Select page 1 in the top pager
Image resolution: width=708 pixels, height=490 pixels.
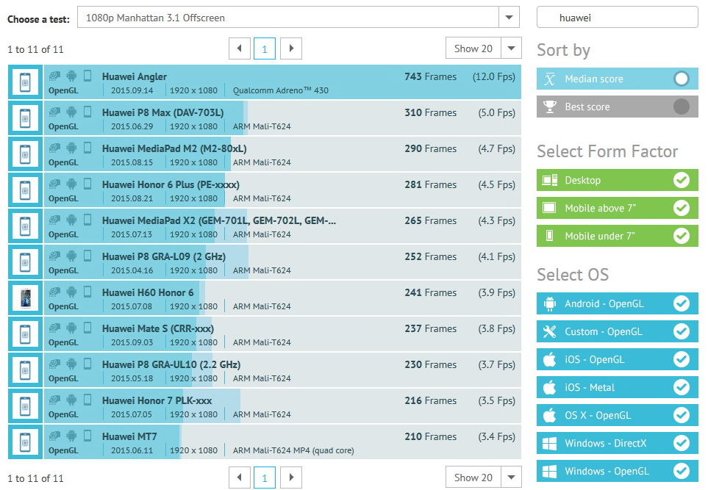265,48
